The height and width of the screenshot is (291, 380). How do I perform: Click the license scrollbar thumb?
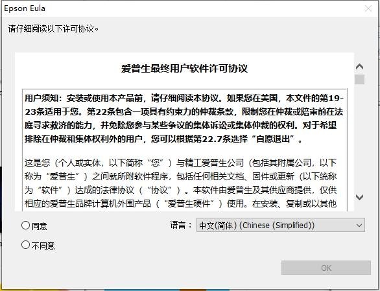[359, 79]
